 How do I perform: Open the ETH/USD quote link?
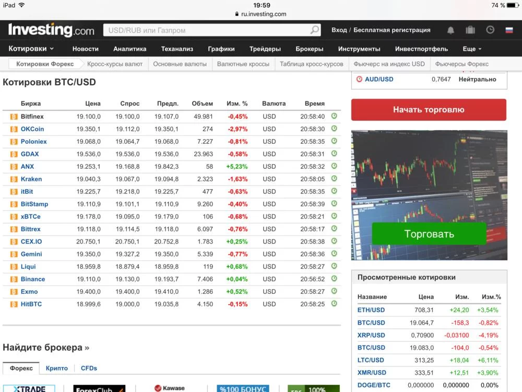point(371,310)
